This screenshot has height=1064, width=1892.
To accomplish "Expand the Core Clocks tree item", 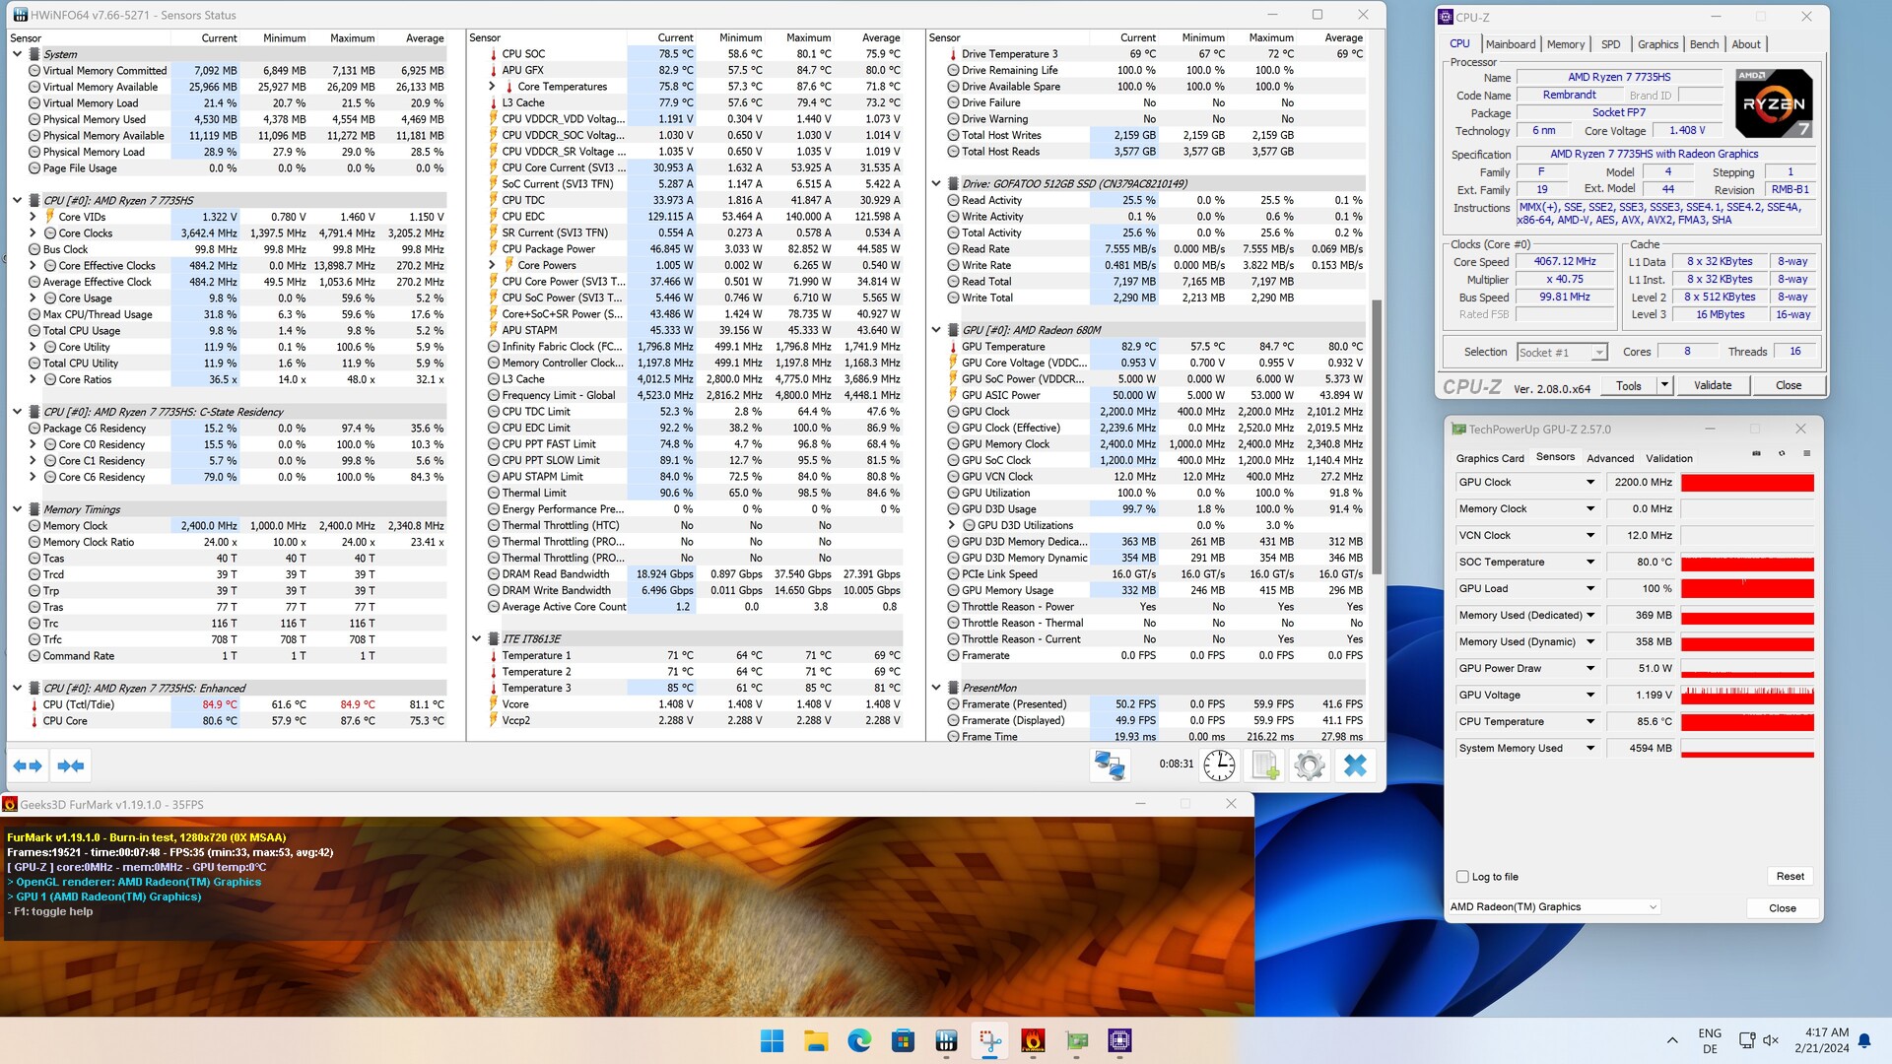I will [33, 233].
